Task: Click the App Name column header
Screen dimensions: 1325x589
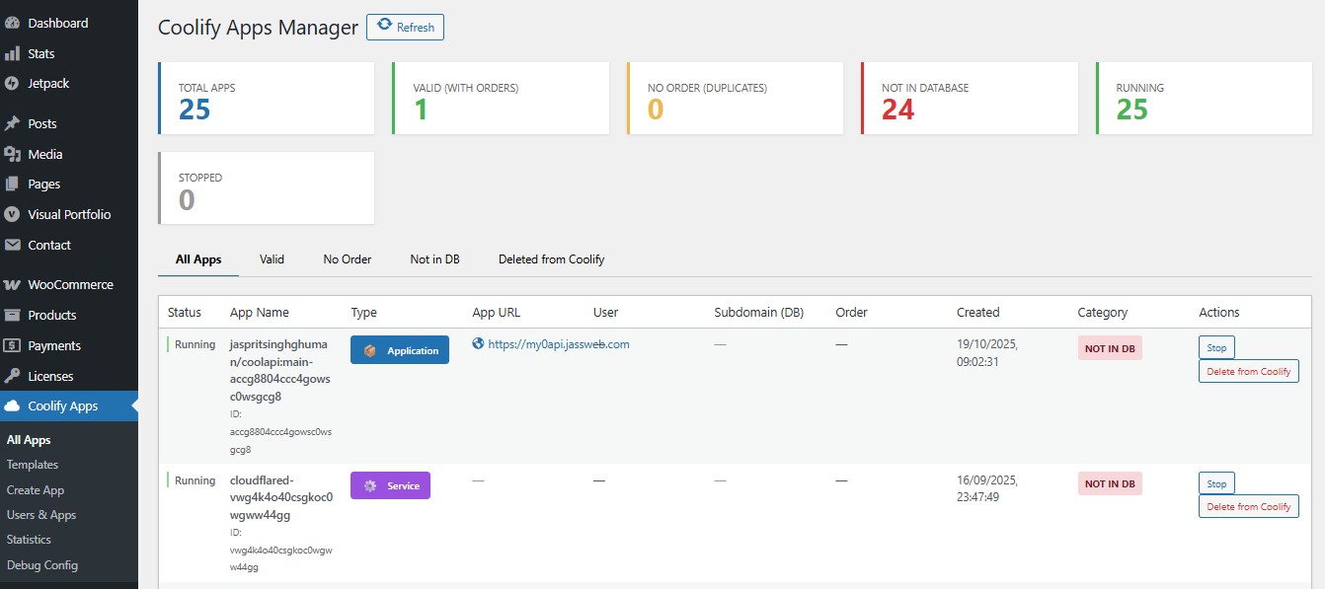Action: [260, 312]
